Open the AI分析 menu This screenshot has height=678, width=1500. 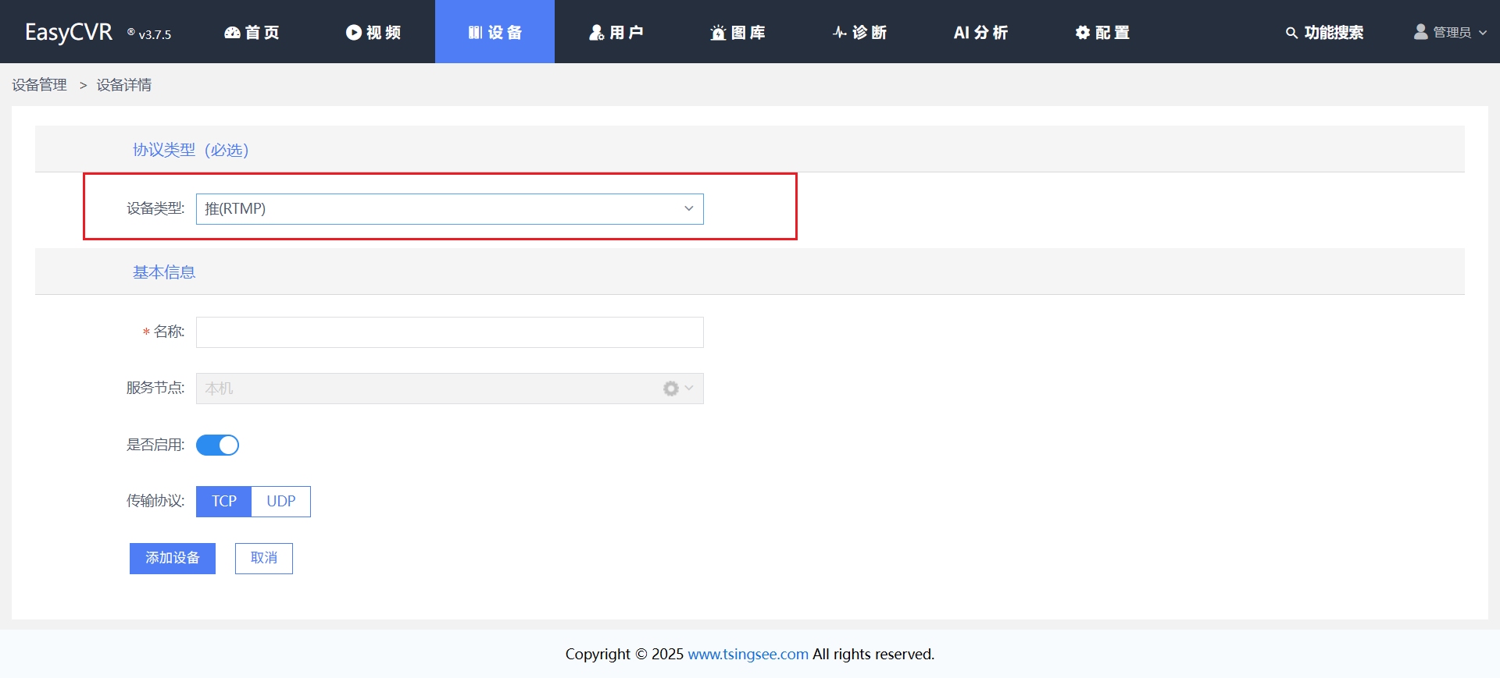tap(980, 32)
